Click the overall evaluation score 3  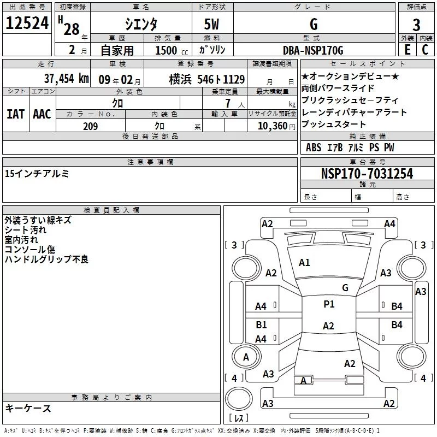coord(416,24)
